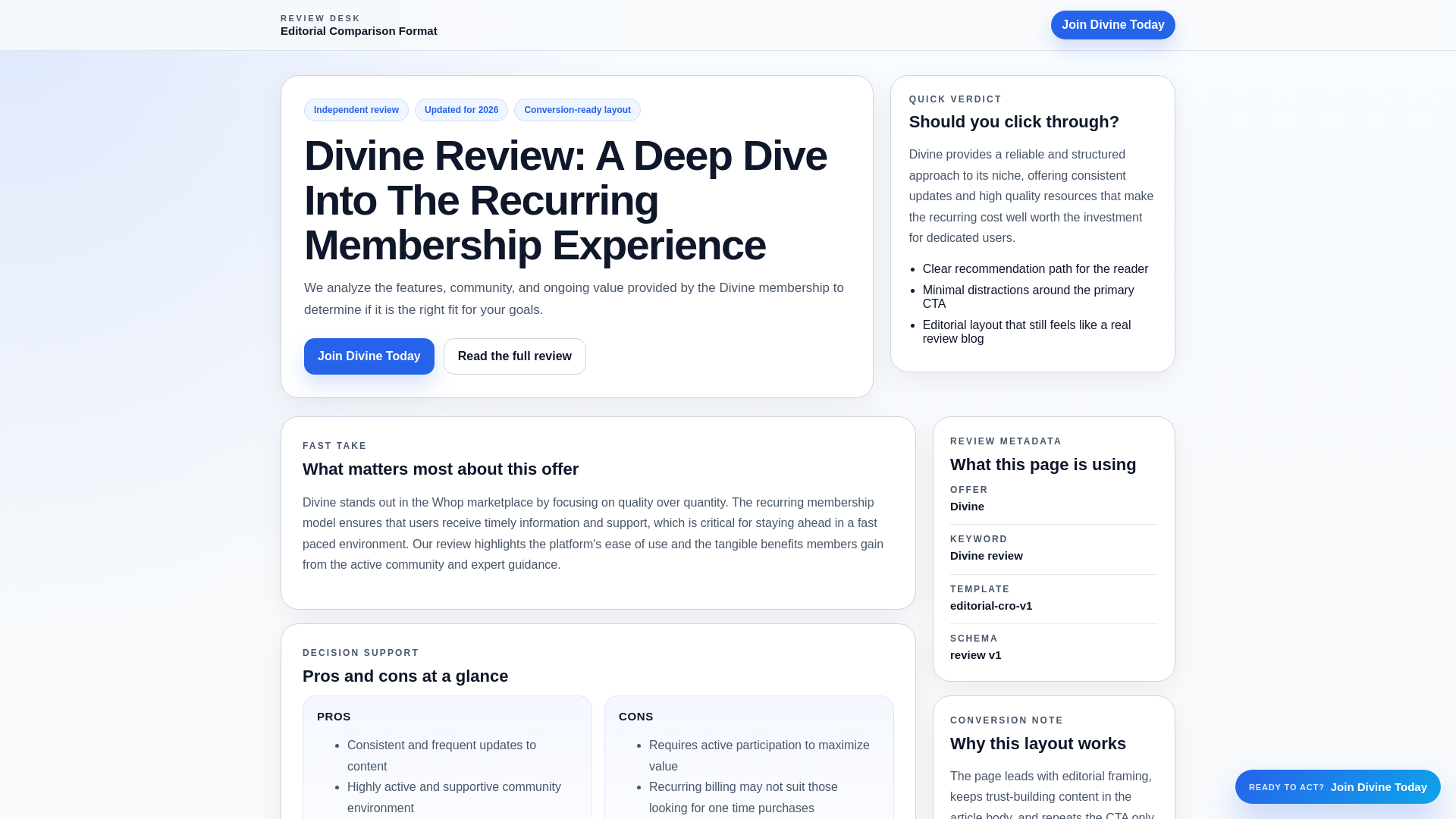Click Recurring billing may not suit item
Screen dimensions: 1456x819
(743, 798)
